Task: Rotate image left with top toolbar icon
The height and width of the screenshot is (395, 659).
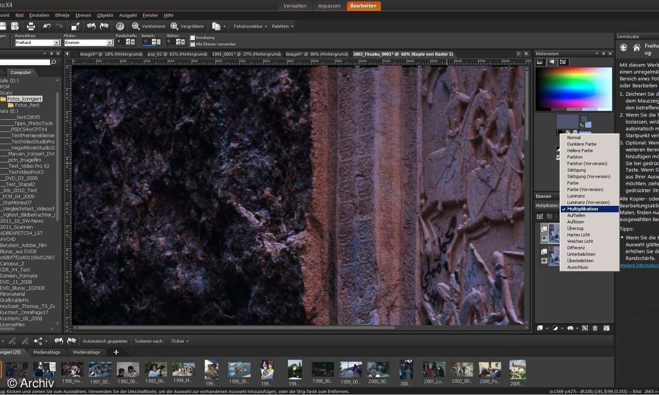Action: 91,26
